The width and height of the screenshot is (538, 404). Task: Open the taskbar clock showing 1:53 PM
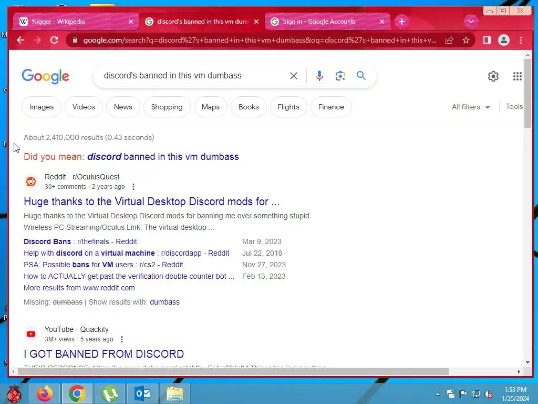coord(515,394)
